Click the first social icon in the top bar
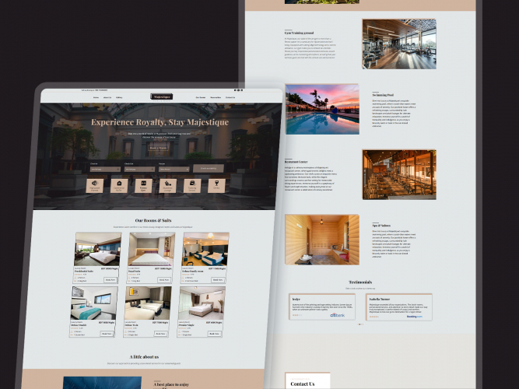Screen dimensions: 519x389 click(235, 90)
